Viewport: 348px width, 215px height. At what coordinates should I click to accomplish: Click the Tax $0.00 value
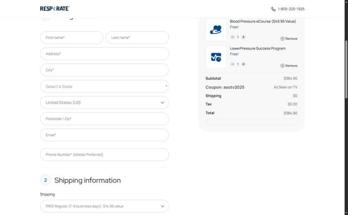click(293, 104)
